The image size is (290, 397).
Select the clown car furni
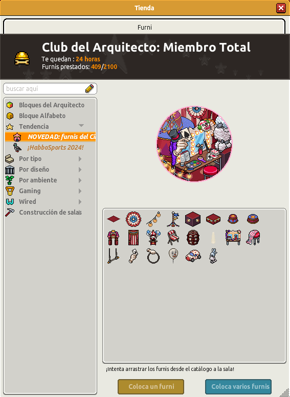(193, 256)
